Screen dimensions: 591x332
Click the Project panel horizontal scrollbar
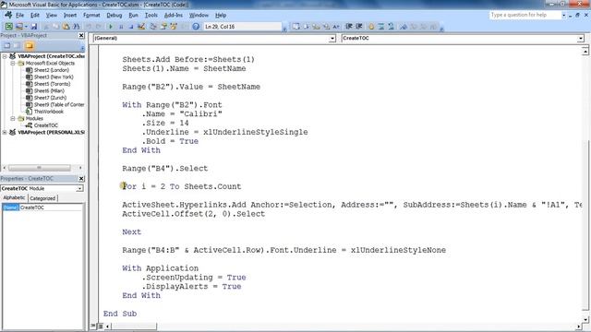[42, 168]
